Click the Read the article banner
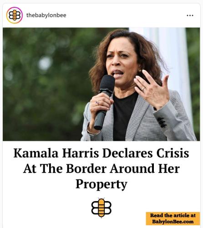 point(173,218)
